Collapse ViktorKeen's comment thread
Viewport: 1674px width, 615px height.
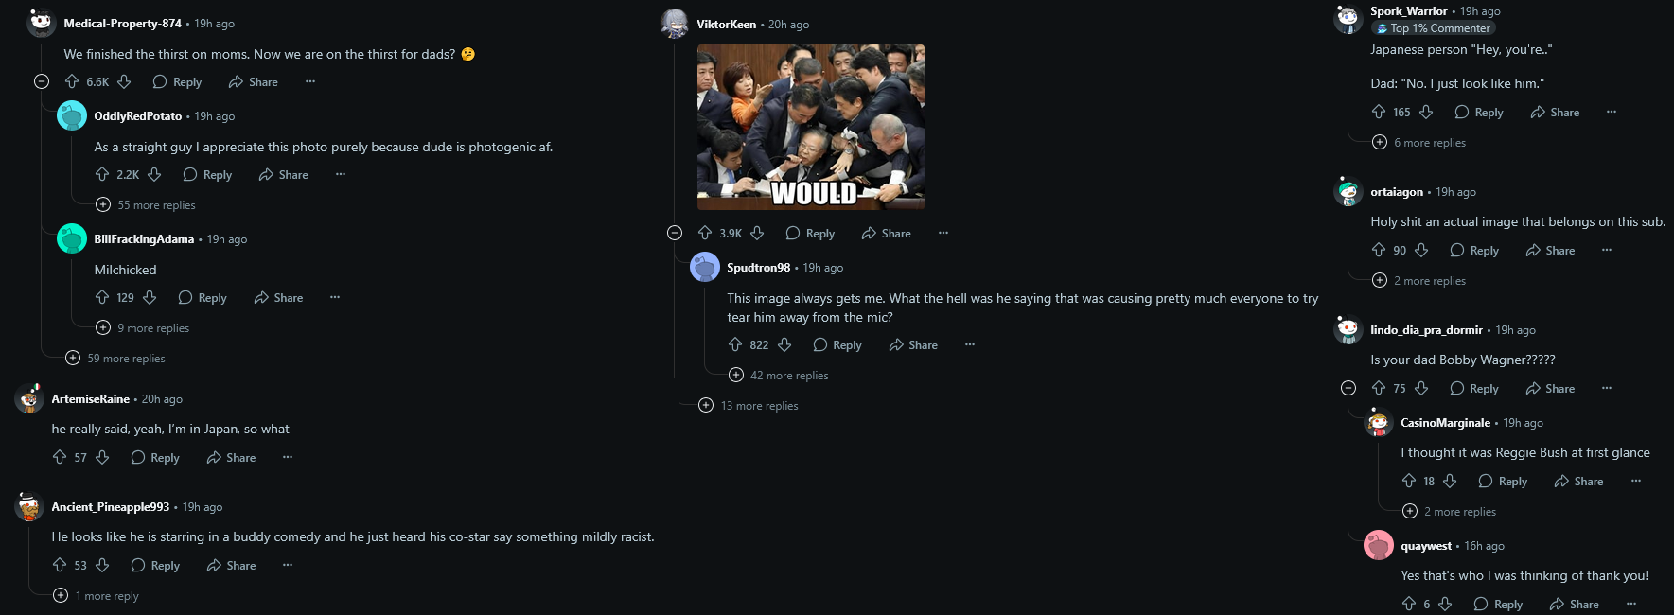tap(675, 234)
